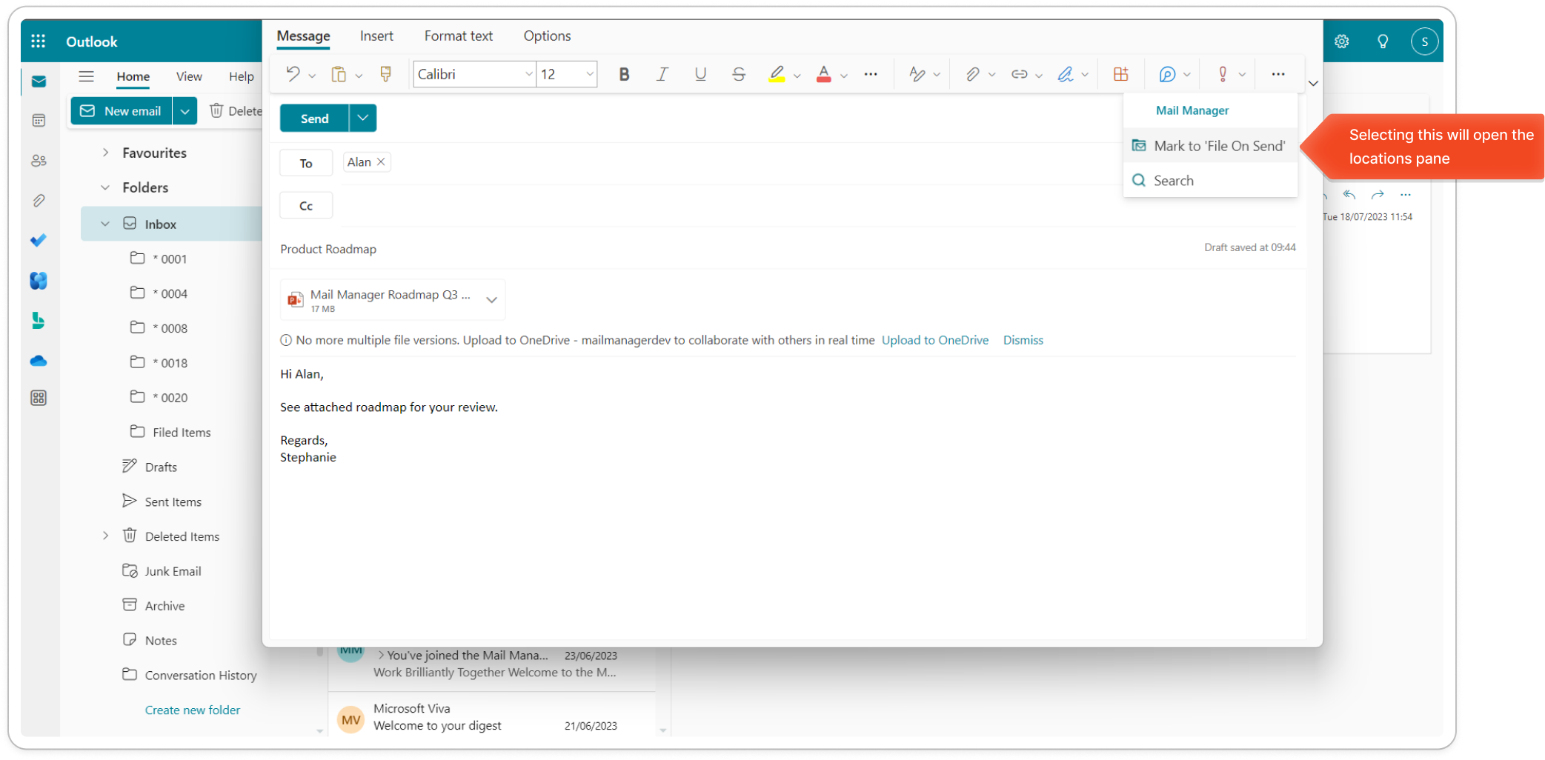Apply the red font color
Viewport: 1545px width, 760px height.
(x=823, y=74)
